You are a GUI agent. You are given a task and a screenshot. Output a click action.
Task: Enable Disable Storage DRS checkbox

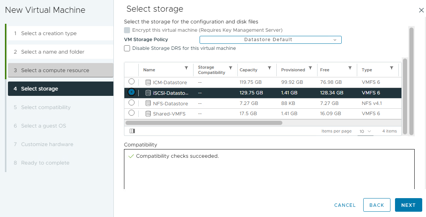click(x=127, y=48)
